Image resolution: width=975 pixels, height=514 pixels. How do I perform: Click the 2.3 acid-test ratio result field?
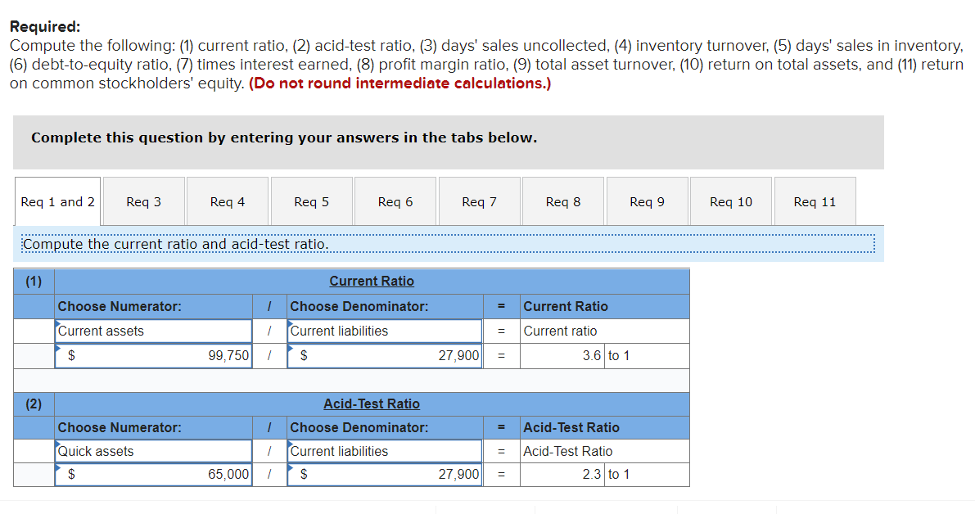pos(562,474)
